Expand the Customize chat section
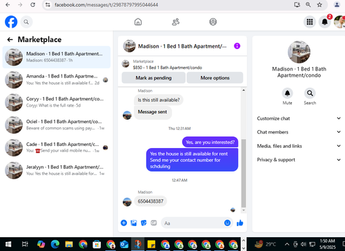Viewport: 345px width, 251px height. pos(299,118)
